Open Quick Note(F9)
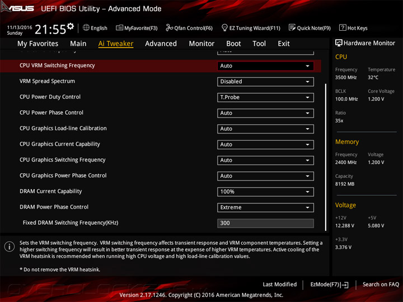 click(x=310, y=28)
